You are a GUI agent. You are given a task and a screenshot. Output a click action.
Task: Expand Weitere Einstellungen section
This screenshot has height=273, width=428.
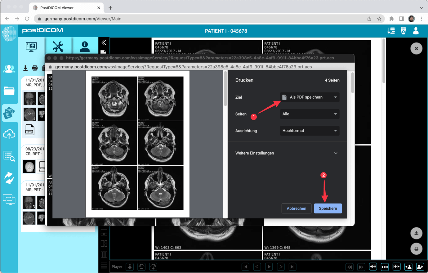pyautogui.click(x=287, y=153)
